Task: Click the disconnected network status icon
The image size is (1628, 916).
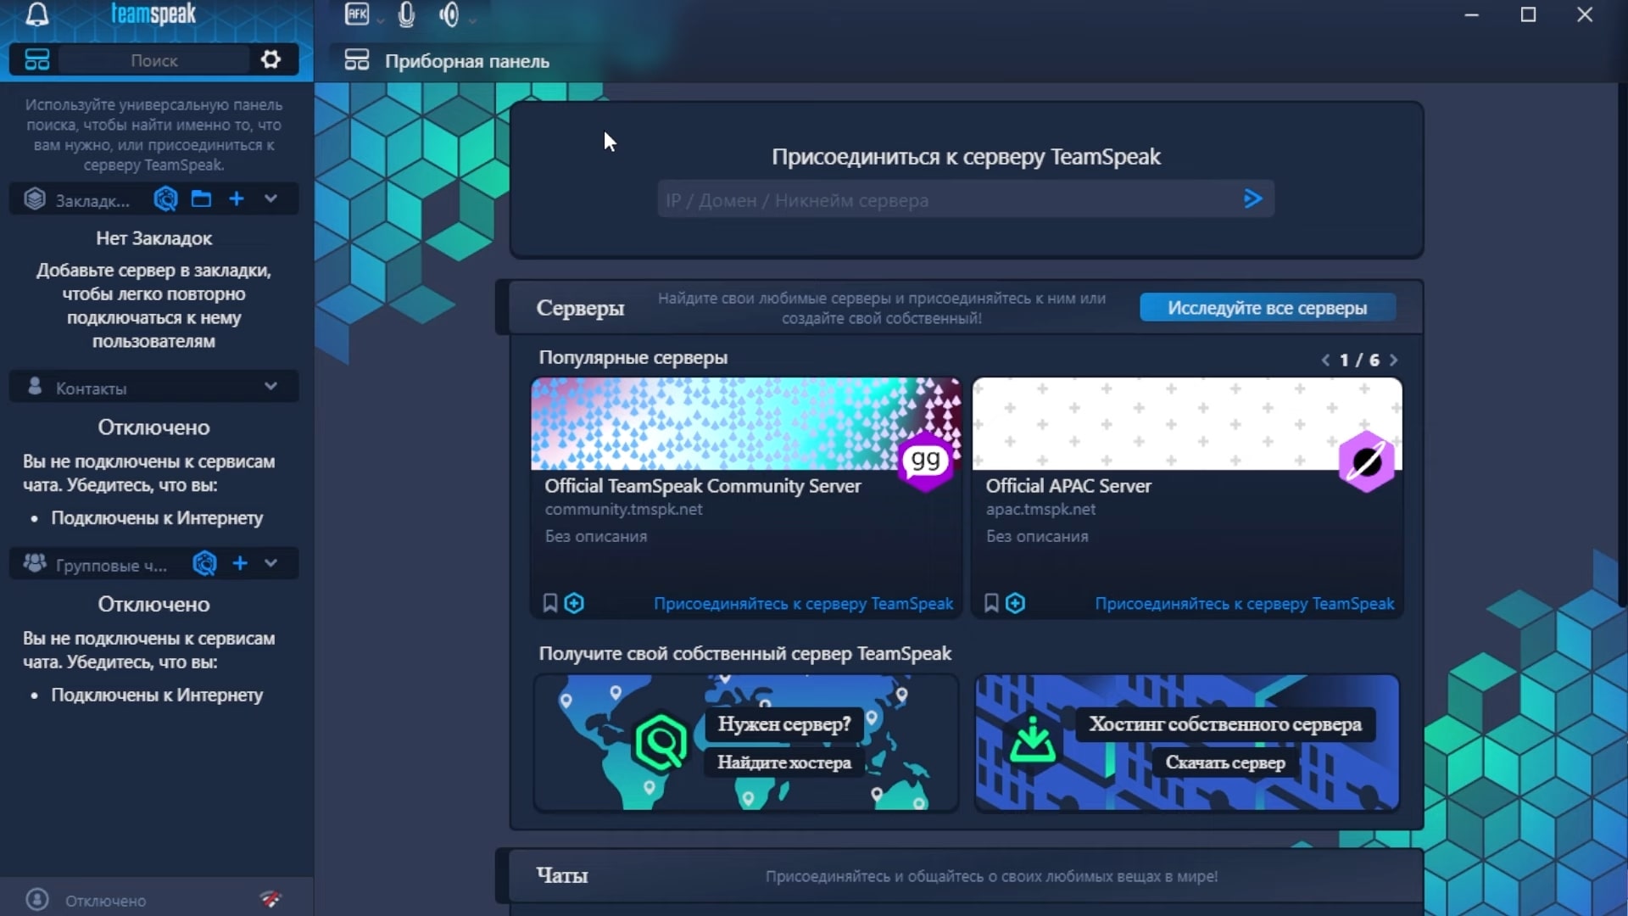Action: (x=270, y=899)
